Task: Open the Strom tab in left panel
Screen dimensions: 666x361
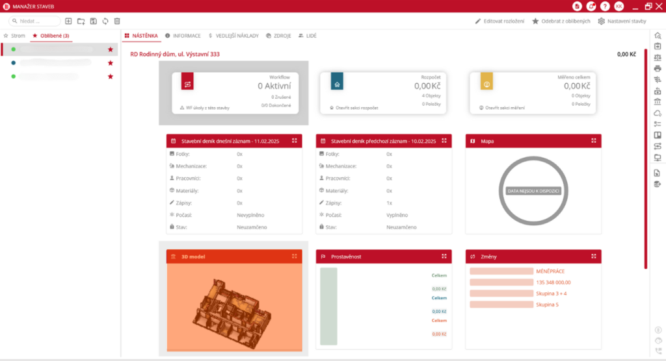Action: coord(14,36)
